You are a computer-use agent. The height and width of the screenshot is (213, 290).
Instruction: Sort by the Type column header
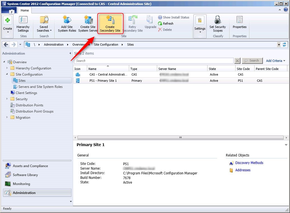(x=143, y=69)
